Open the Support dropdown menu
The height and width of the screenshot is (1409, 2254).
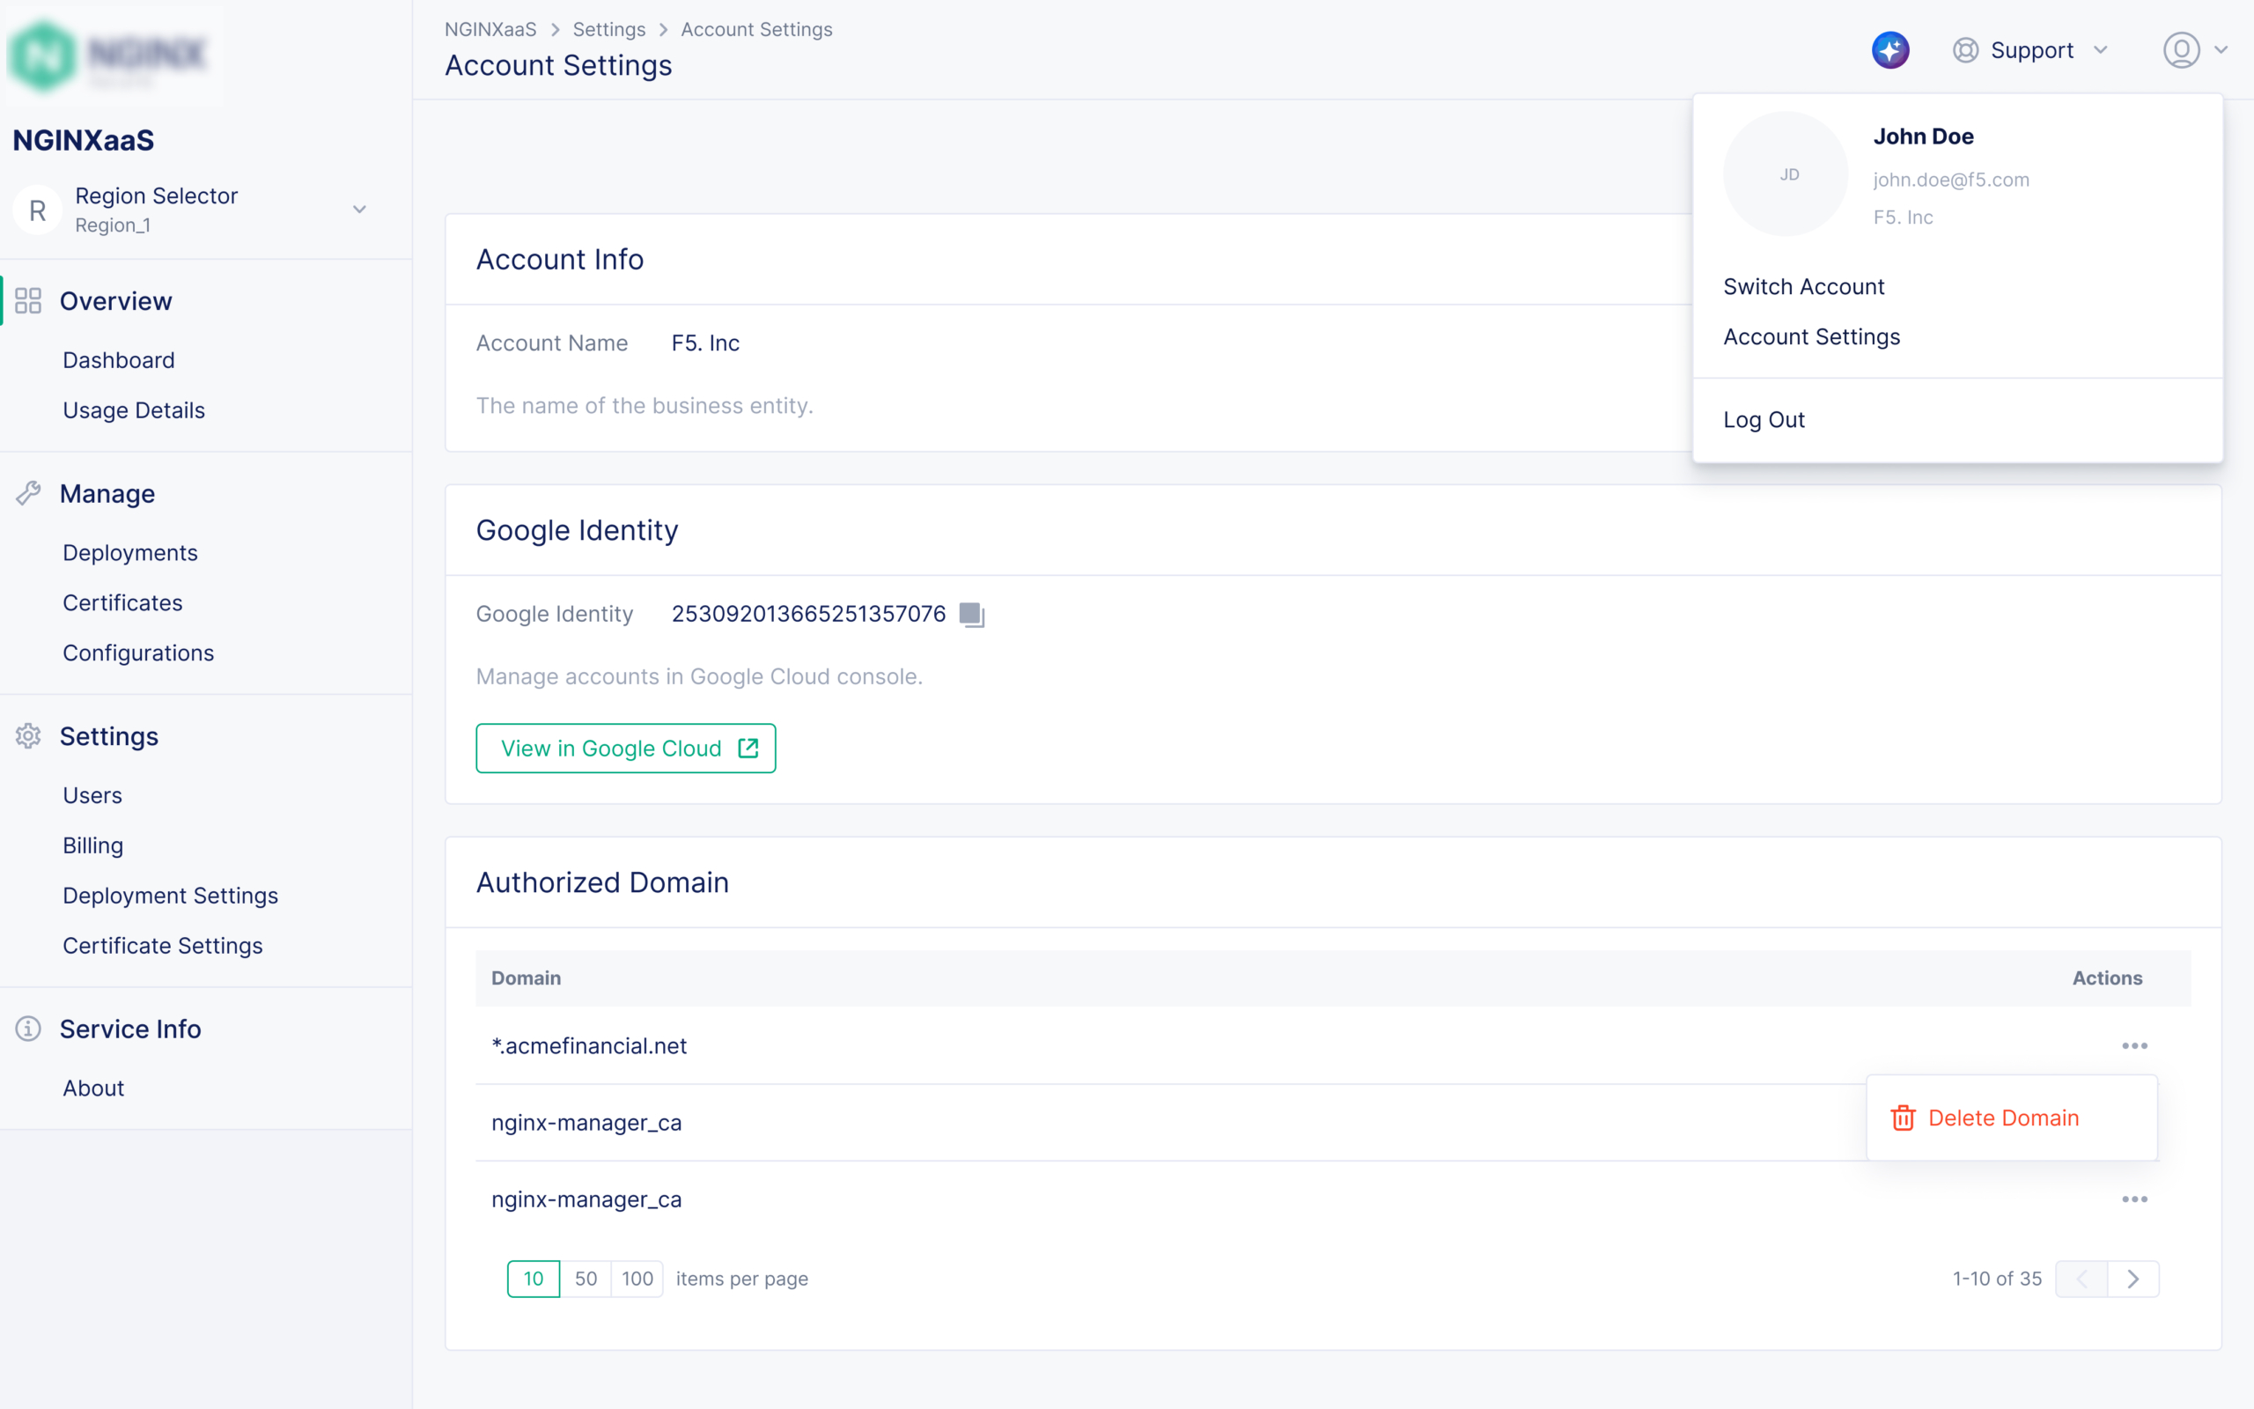pos(2030,50)
